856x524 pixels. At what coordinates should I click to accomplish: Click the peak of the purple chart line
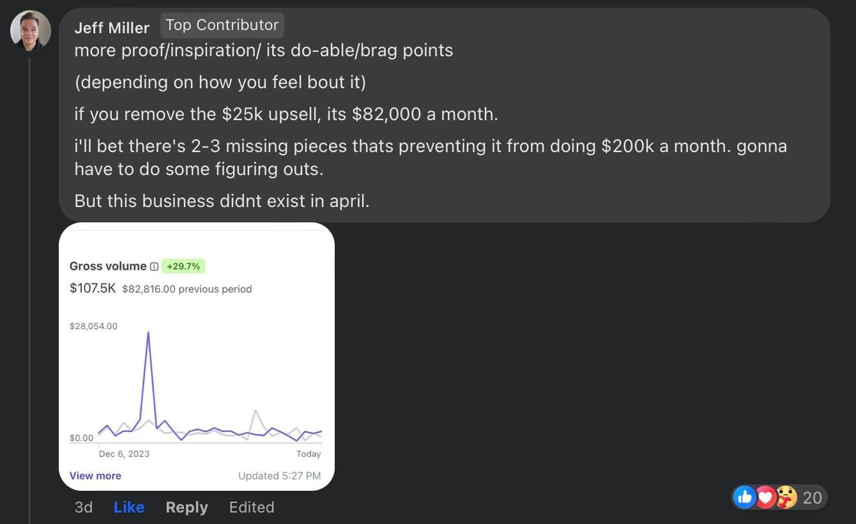(x=148, y=333)
